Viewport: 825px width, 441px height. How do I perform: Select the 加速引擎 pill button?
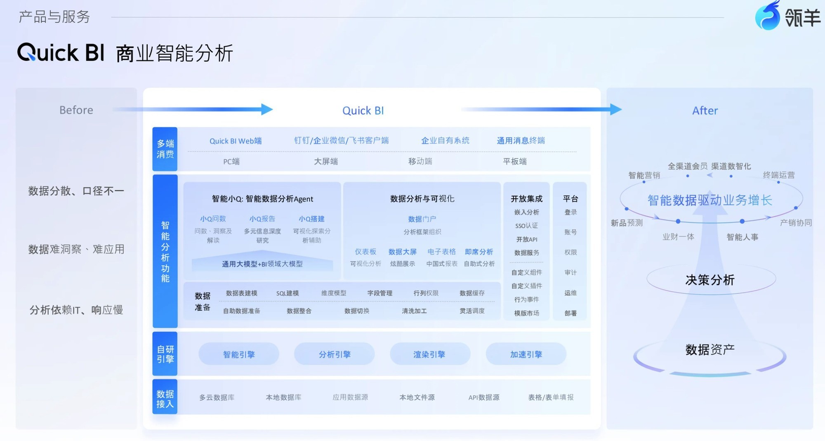526,354
